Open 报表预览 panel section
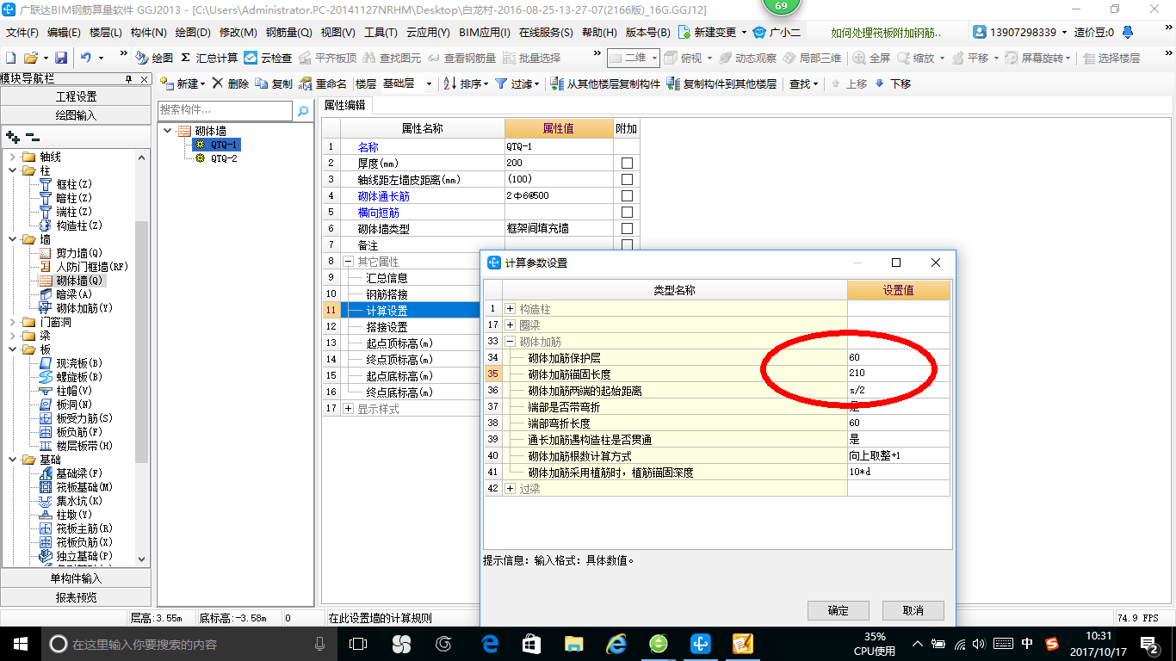Screen dimensions: 1176x661 pos(77,596)
